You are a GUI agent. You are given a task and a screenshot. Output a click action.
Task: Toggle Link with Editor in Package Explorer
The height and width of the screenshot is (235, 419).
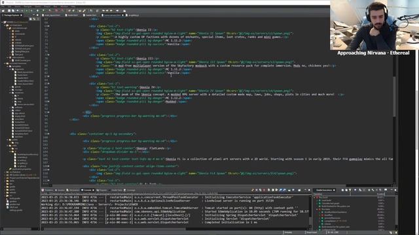click(x=34, y=19)
